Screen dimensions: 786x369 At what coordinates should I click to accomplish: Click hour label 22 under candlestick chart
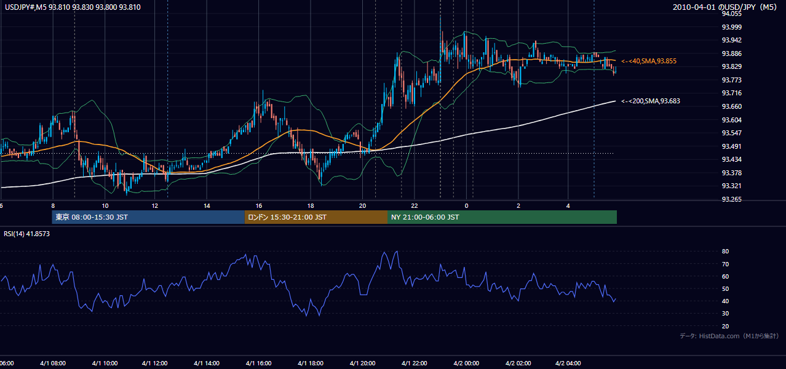(x=415, y=205)
